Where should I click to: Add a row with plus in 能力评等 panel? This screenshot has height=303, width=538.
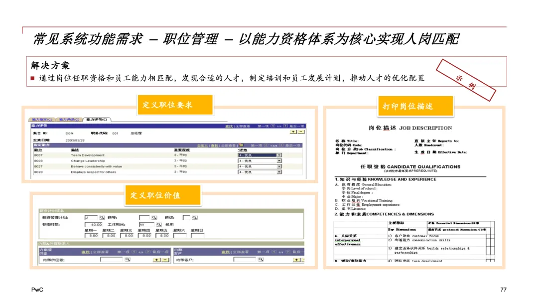(293, 132)
